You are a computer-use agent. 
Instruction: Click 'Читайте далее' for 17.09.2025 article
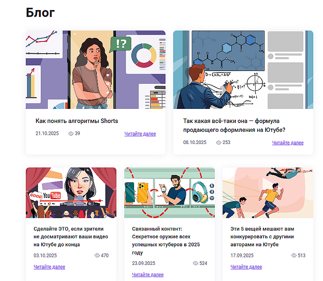[x=246, y=267]
